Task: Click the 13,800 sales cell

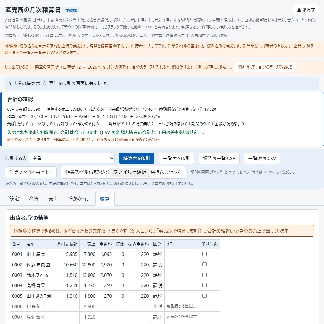Action: click(x=89, y=275)
